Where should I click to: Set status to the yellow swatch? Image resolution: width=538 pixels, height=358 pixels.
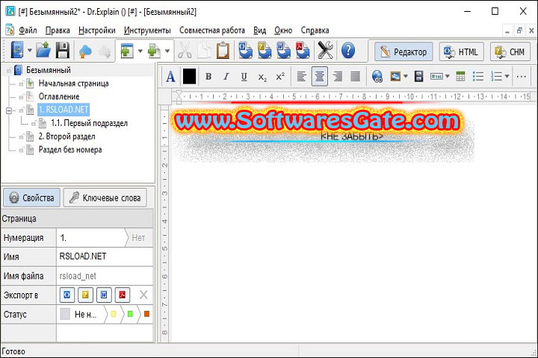coord(114,314)
